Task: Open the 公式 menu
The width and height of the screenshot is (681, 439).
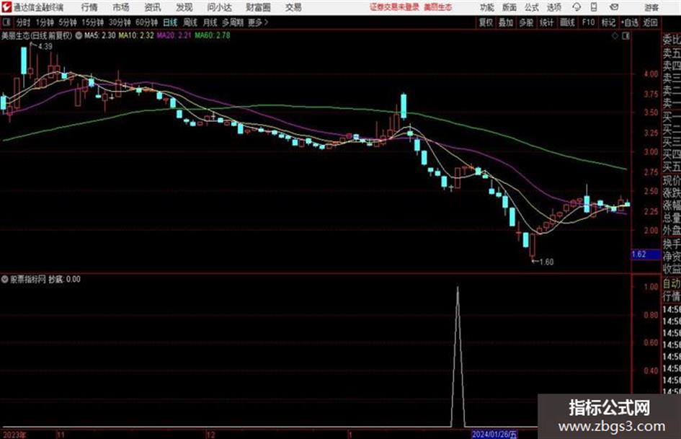Action: tap(532, 7)
